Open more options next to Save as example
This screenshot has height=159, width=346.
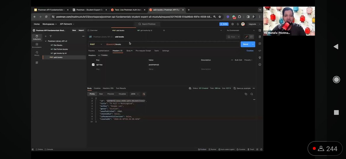click(254, 88)
